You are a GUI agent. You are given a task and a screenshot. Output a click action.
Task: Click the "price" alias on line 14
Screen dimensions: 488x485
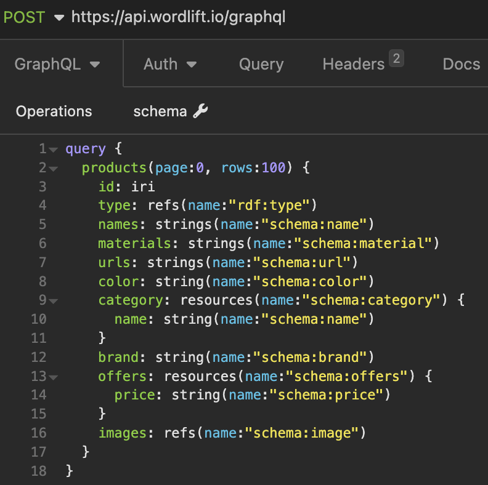tap(135, 395)
